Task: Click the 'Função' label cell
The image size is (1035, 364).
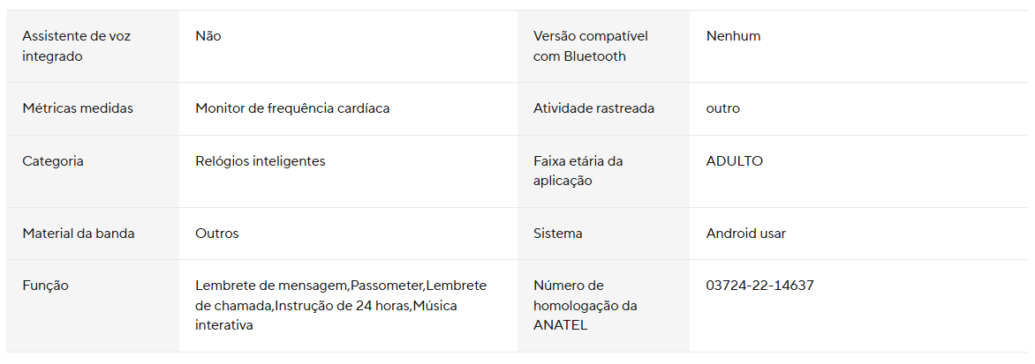Action: pyautogui.click(x=45, y=286)
